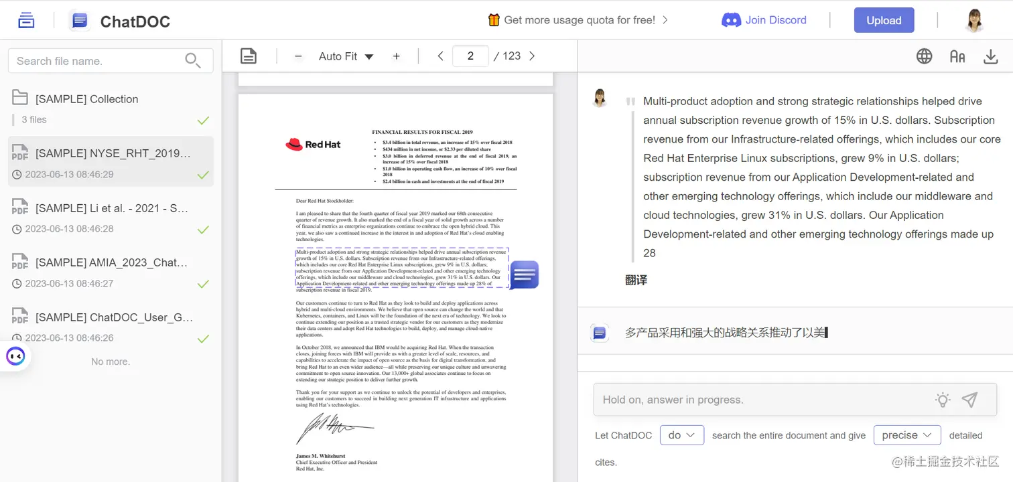Click the '3 files' label under Collection
The width and height of the screenshot is (1013, 482).
34,119
